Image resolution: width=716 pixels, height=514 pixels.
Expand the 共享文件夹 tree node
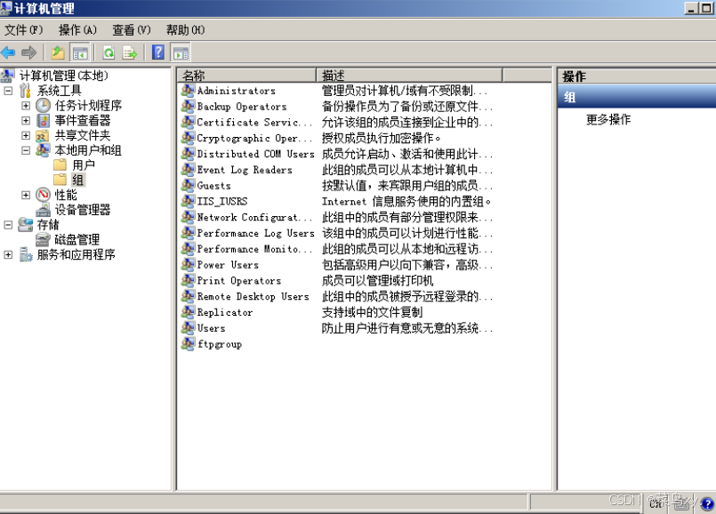(x=26, y=135)
